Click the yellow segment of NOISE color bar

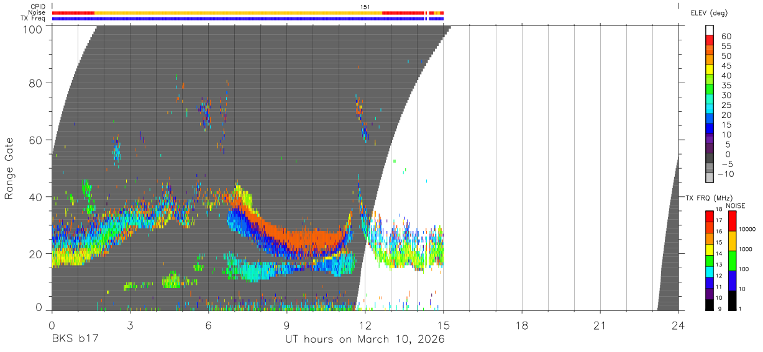[x=732, y=241]
